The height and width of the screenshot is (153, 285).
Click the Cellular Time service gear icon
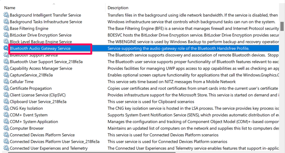pyautogui.click(x=6, y=82)
